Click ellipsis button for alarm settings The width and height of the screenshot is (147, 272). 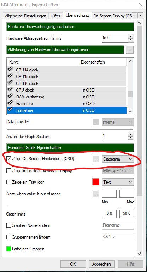[x=96, y=194]
